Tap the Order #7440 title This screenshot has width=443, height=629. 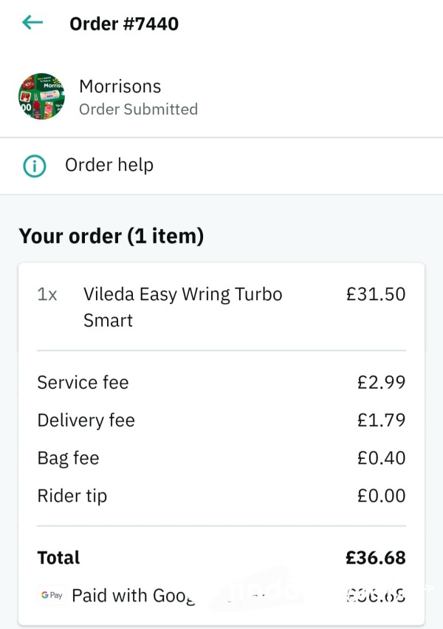pyautogui.click(x=124, y=24)
